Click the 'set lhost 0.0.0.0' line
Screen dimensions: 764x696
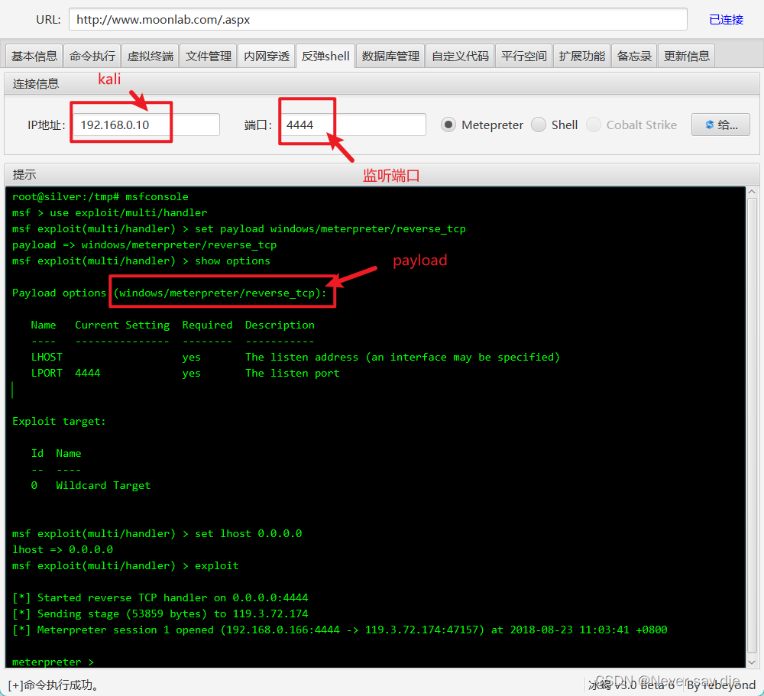[157, 533]
